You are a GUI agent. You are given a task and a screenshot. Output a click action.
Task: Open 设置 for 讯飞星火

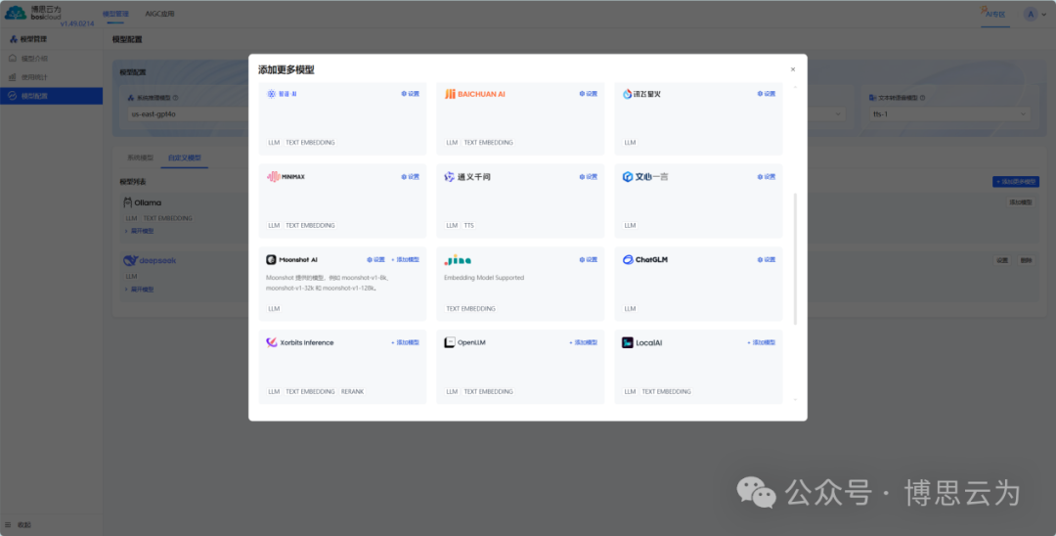pos(767,94)
